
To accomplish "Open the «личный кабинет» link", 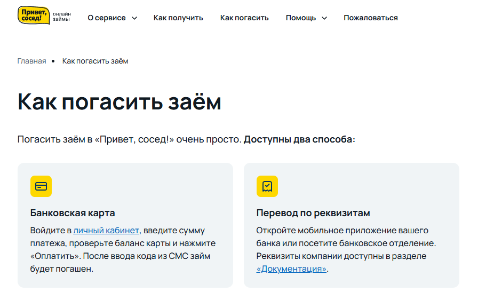I will [106, 231].
